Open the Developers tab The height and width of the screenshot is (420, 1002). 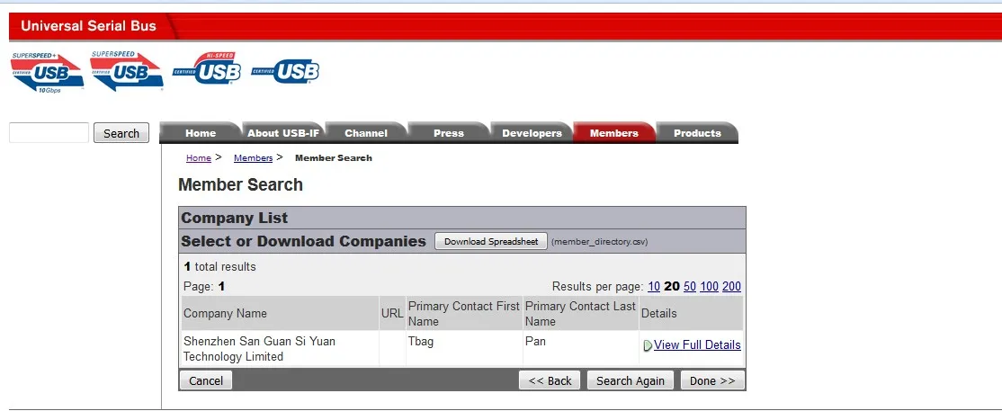coord(532,133)
